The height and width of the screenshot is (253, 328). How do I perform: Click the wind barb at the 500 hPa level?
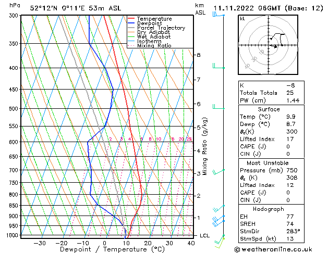click(218, 107)
